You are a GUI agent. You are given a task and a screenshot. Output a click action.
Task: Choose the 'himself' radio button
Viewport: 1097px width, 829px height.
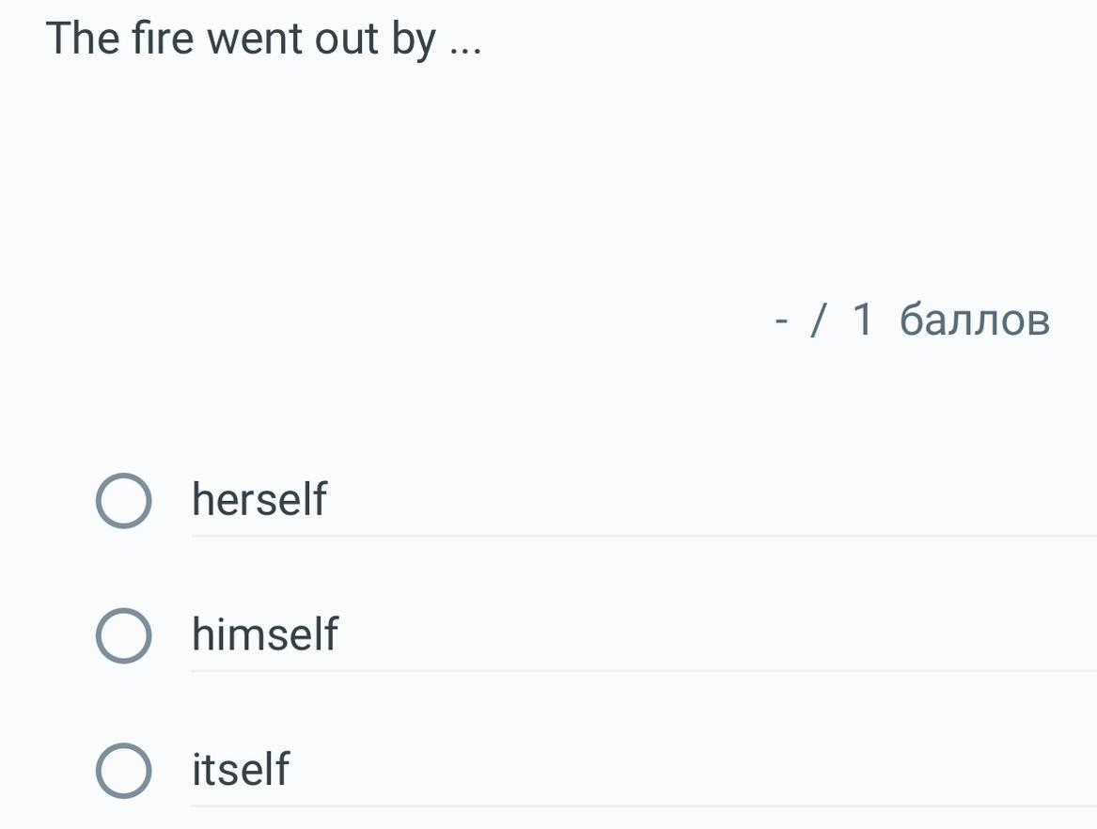[123, 636]
